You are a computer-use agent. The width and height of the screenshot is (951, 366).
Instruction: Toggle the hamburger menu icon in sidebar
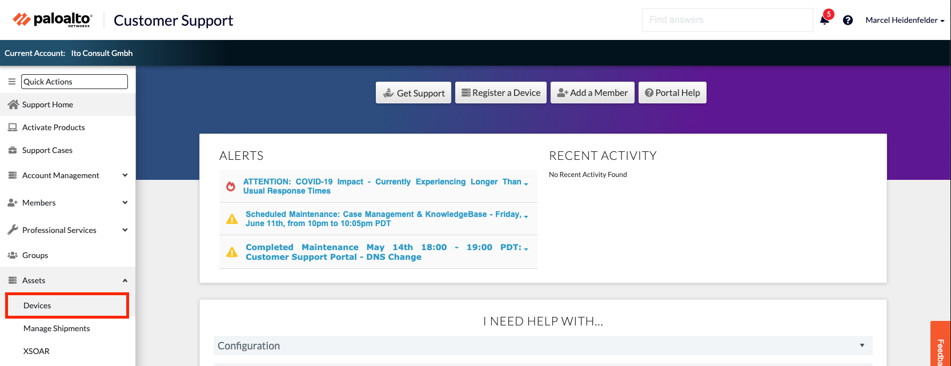click(x=11, y=82)
